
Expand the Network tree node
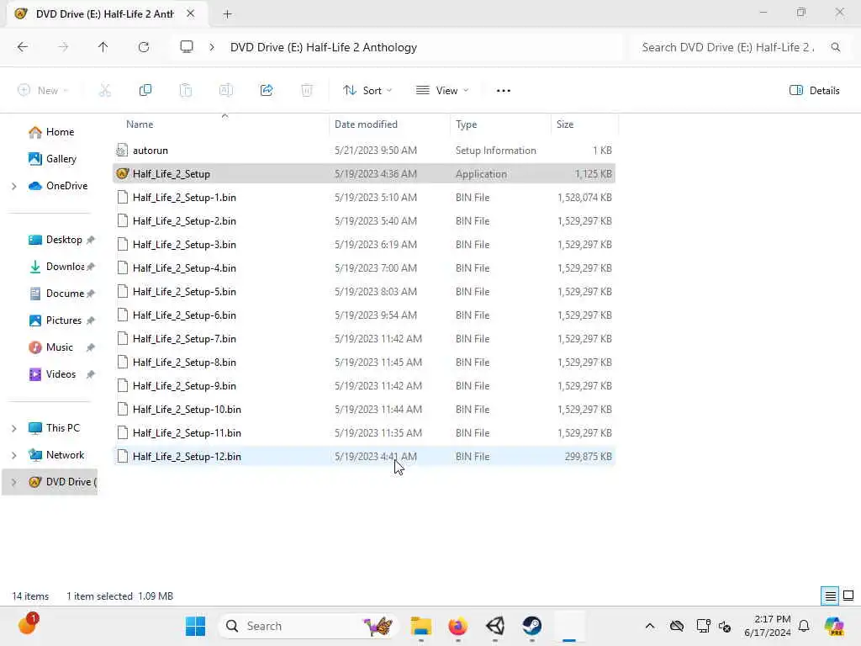pos(13,455)
